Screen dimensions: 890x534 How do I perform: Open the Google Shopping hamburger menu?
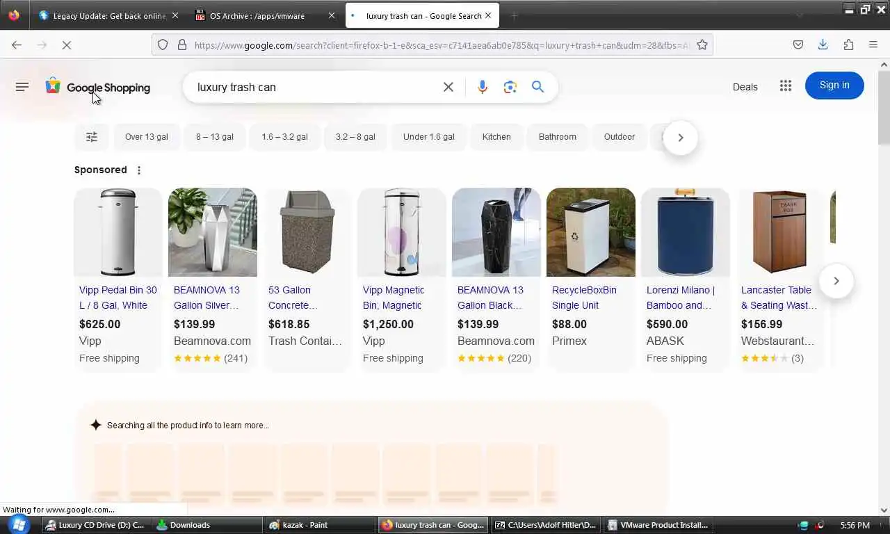pos(22,87)
